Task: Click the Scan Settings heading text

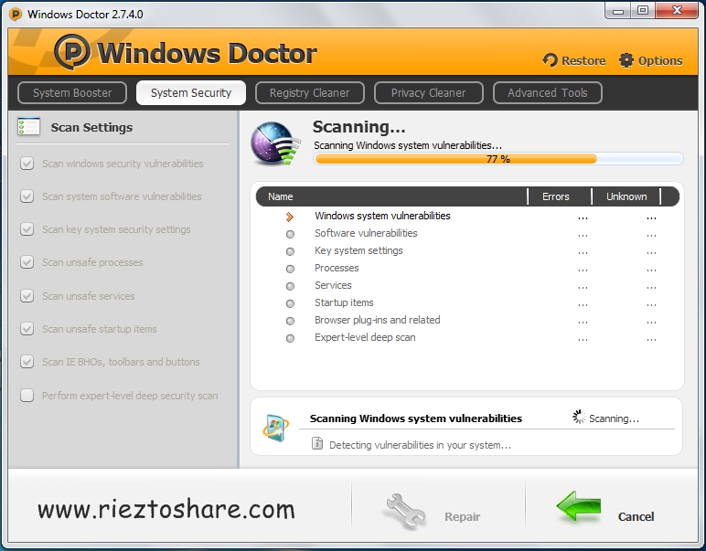Action: (x=91, y=127)
